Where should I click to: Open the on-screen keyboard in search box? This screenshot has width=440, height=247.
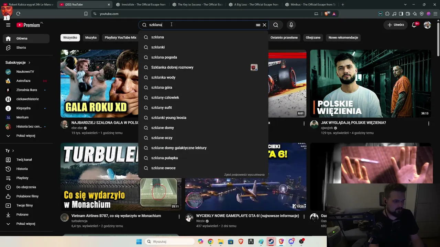tap(258, 25)
